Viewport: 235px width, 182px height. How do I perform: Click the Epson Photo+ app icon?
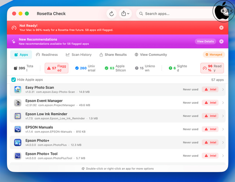(18, 142)
